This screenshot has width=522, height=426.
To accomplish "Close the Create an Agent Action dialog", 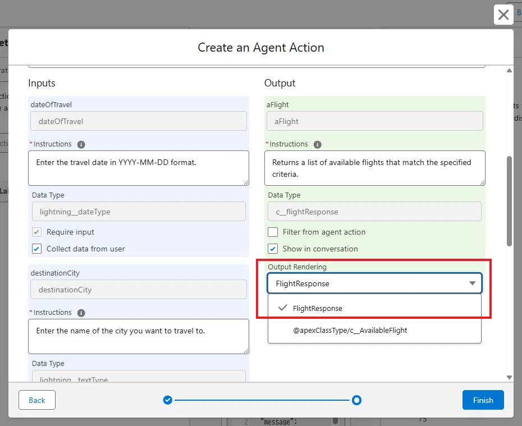I will 503,15.
